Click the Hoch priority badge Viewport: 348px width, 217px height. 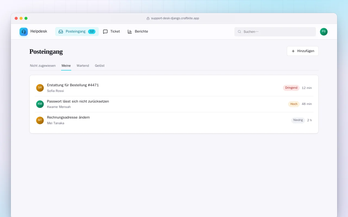(294, 104)
